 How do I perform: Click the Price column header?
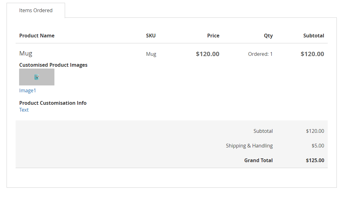click(213, 36)
